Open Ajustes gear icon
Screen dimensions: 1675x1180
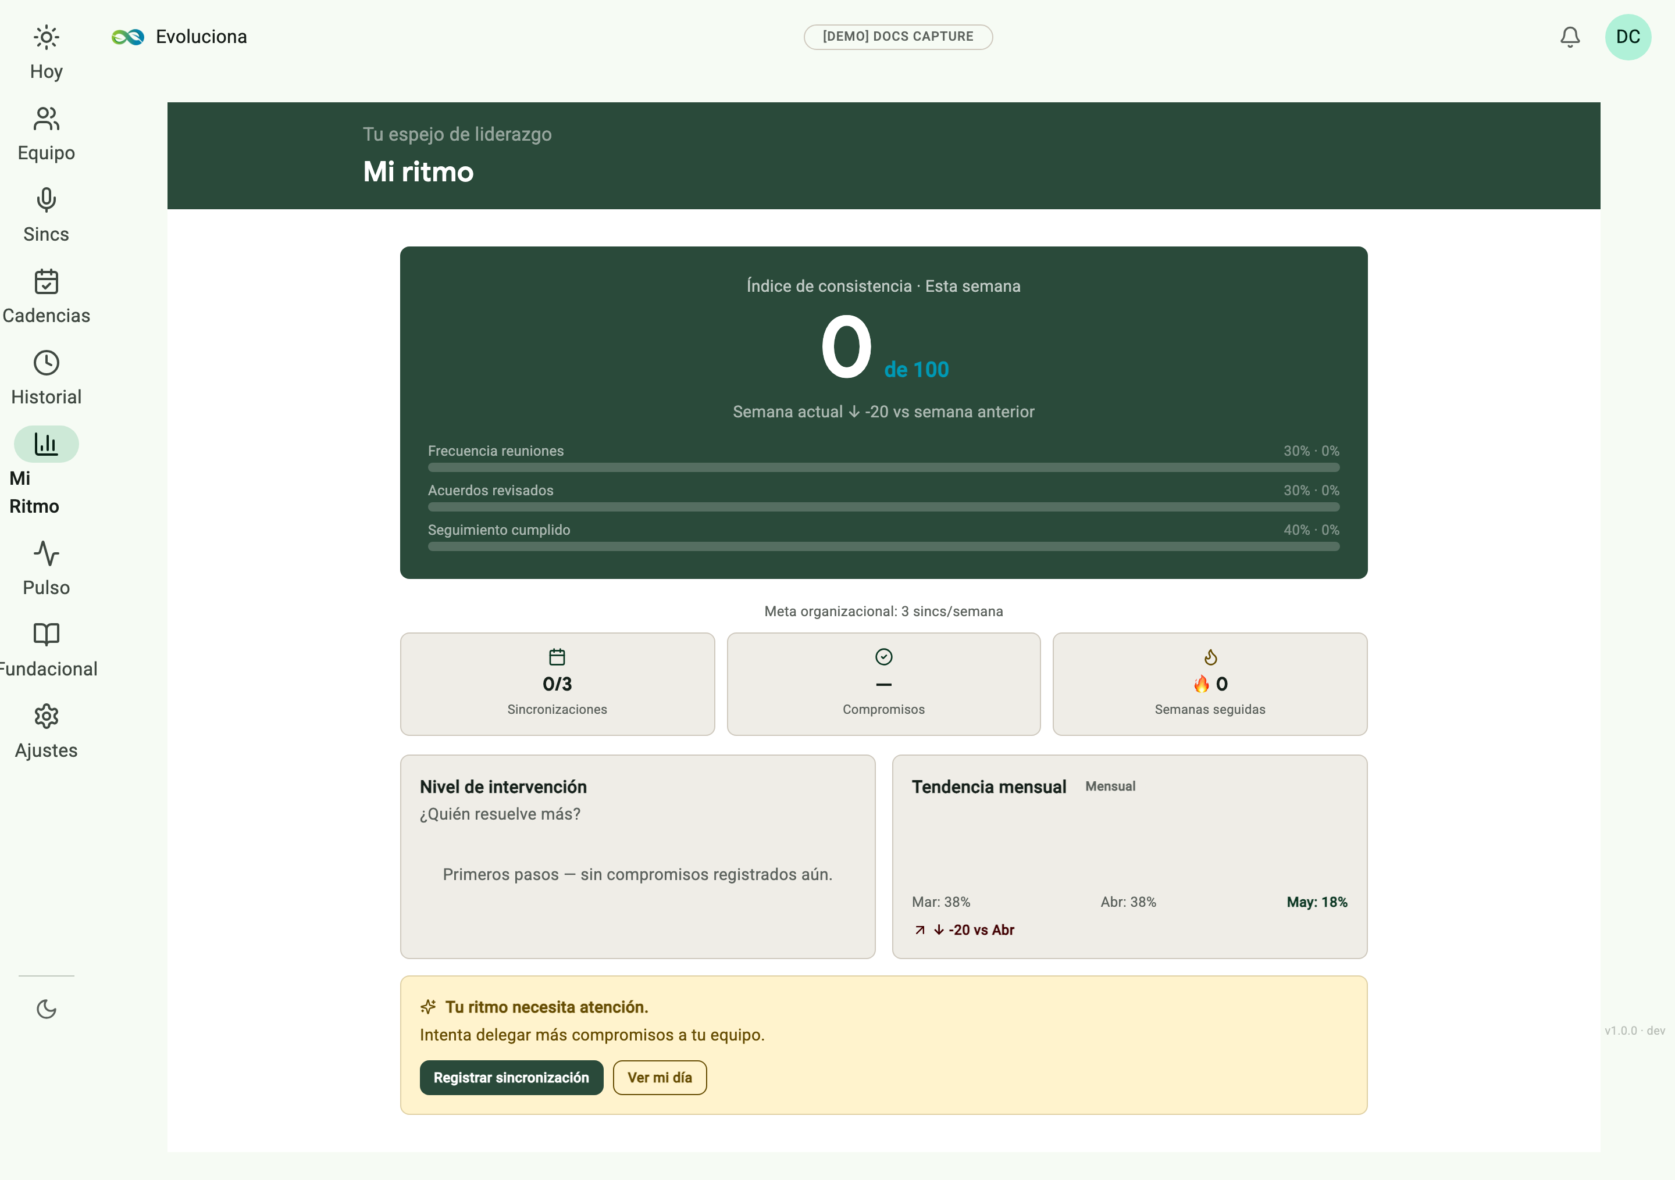point(46,716)
